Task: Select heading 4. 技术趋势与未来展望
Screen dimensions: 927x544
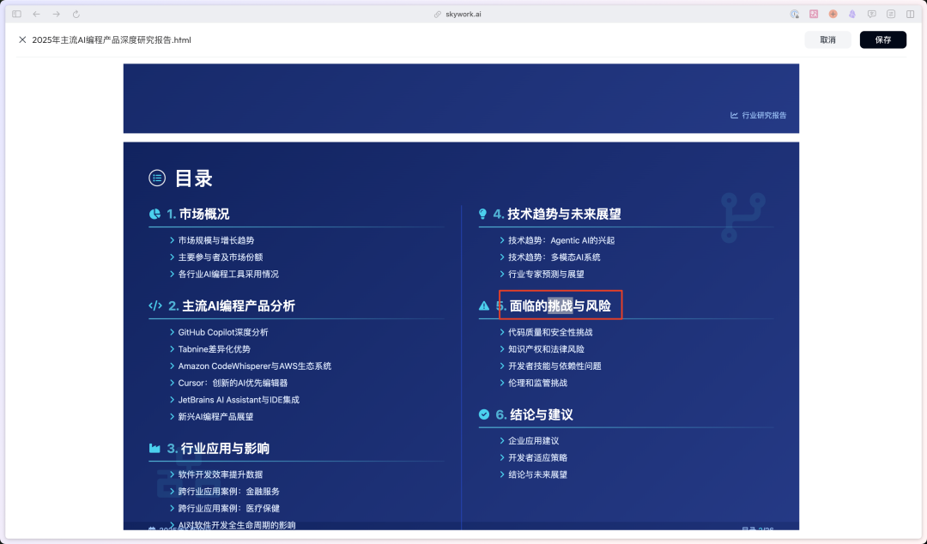Action: [x=558, y=214]
